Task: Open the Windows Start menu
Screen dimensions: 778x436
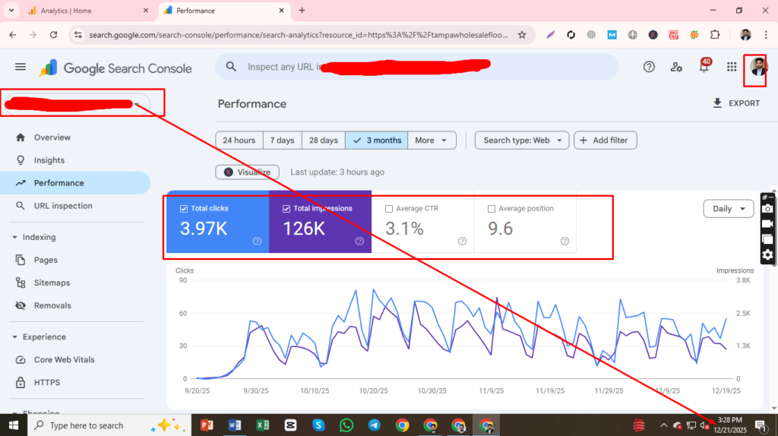Action: tap(14, 425)
